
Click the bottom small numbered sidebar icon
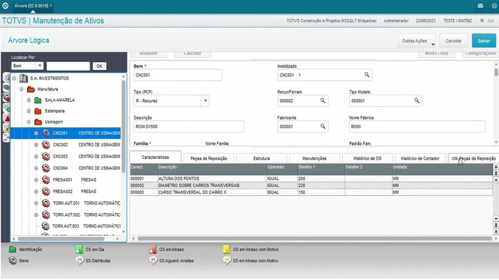(6, 137)
